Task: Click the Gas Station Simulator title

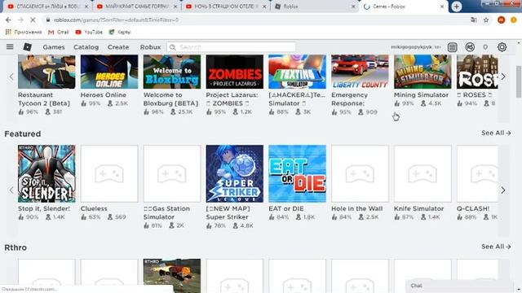Action: pyautogui.click(x=166, y=212)
